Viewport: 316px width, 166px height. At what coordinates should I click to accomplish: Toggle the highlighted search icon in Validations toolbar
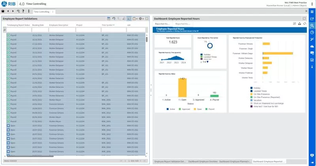coord(129,19)
